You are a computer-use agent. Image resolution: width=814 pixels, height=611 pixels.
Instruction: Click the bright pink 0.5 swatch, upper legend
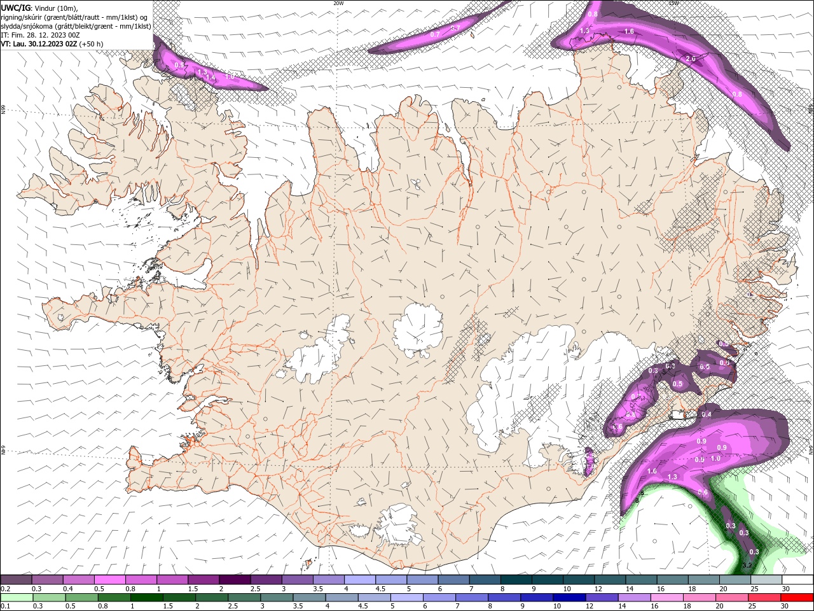(110, 580)
